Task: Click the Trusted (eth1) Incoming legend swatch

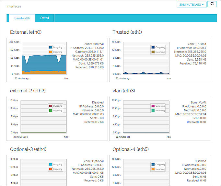Action: pyautogui.click(x=153, y=52)
